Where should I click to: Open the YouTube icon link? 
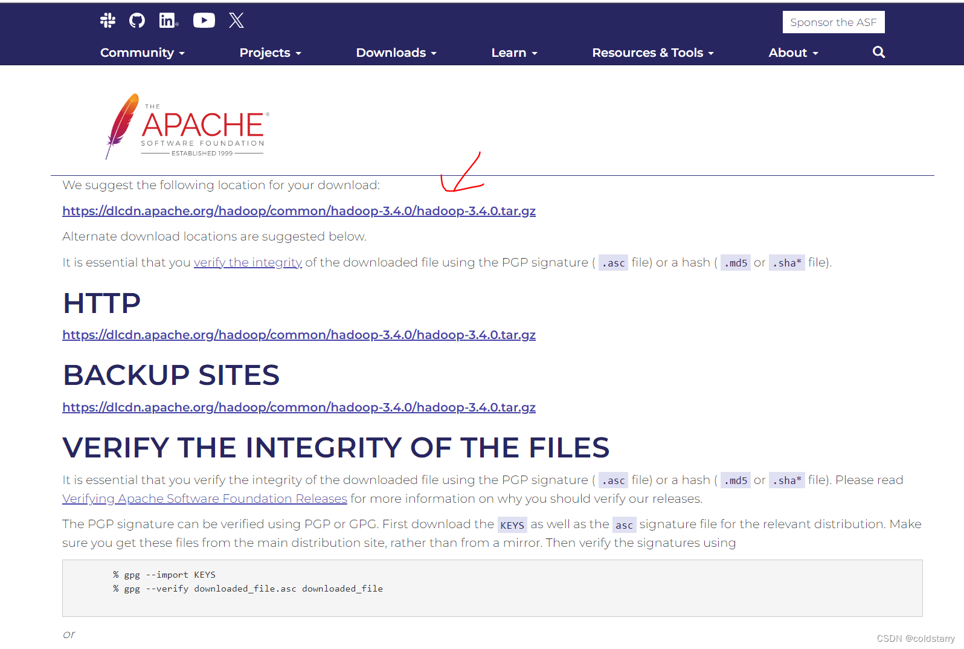point(204,21)
